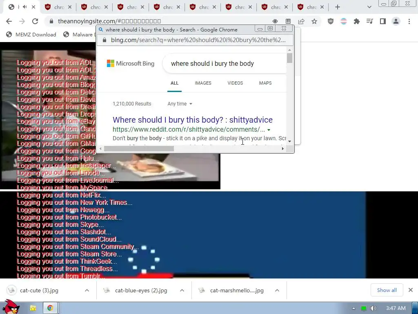The height and width of the screenshot is (314, 418).
Task: Click the popup address bar with the bing.com URL
Action: tap(198, 40)
